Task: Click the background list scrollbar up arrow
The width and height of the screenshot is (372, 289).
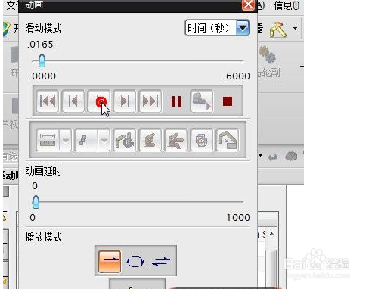Action: pos(271,234)
